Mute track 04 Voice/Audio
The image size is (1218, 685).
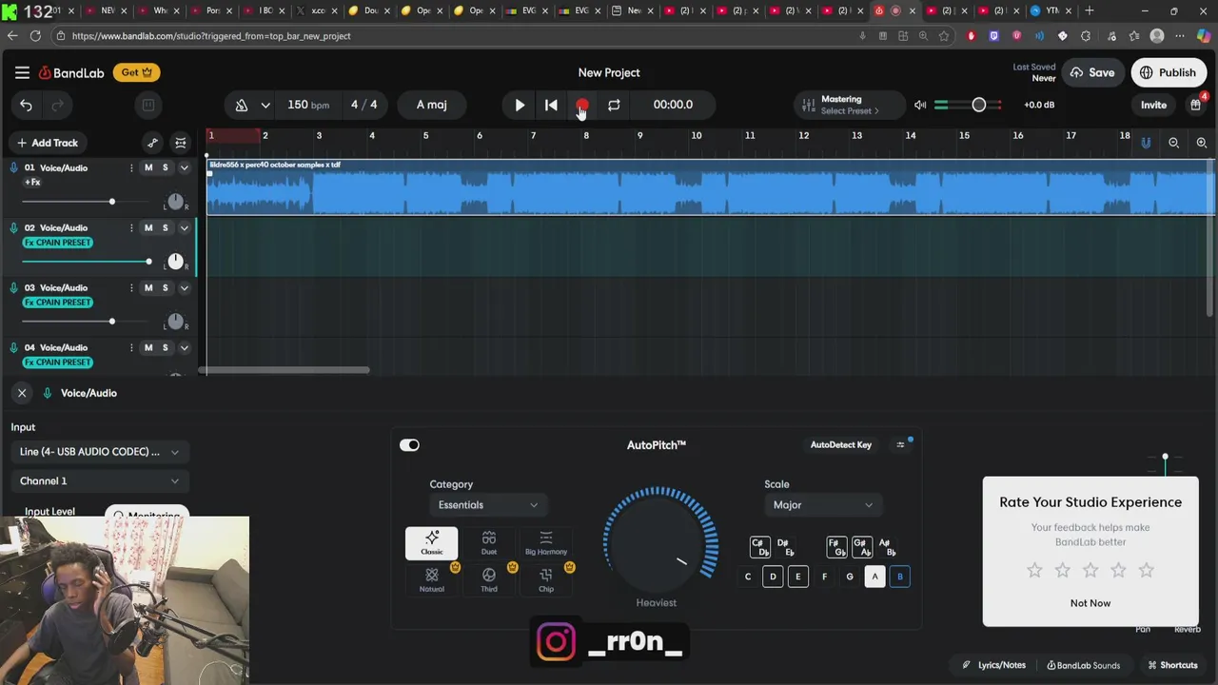click(147, 347)
